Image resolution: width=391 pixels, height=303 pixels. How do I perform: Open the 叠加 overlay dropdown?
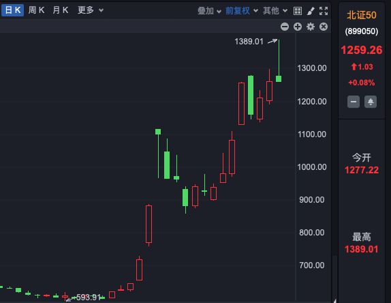(209, 11)
